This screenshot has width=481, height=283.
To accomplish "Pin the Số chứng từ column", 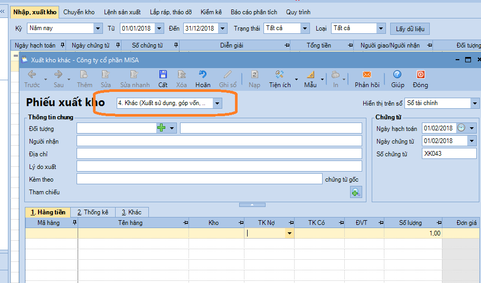I will (176, 45).
